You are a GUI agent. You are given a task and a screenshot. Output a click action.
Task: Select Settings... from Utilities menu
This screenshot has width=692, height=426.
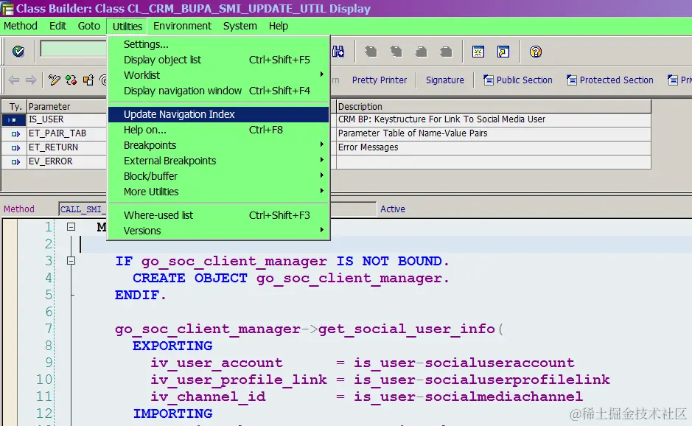click(x=218, y=44)
